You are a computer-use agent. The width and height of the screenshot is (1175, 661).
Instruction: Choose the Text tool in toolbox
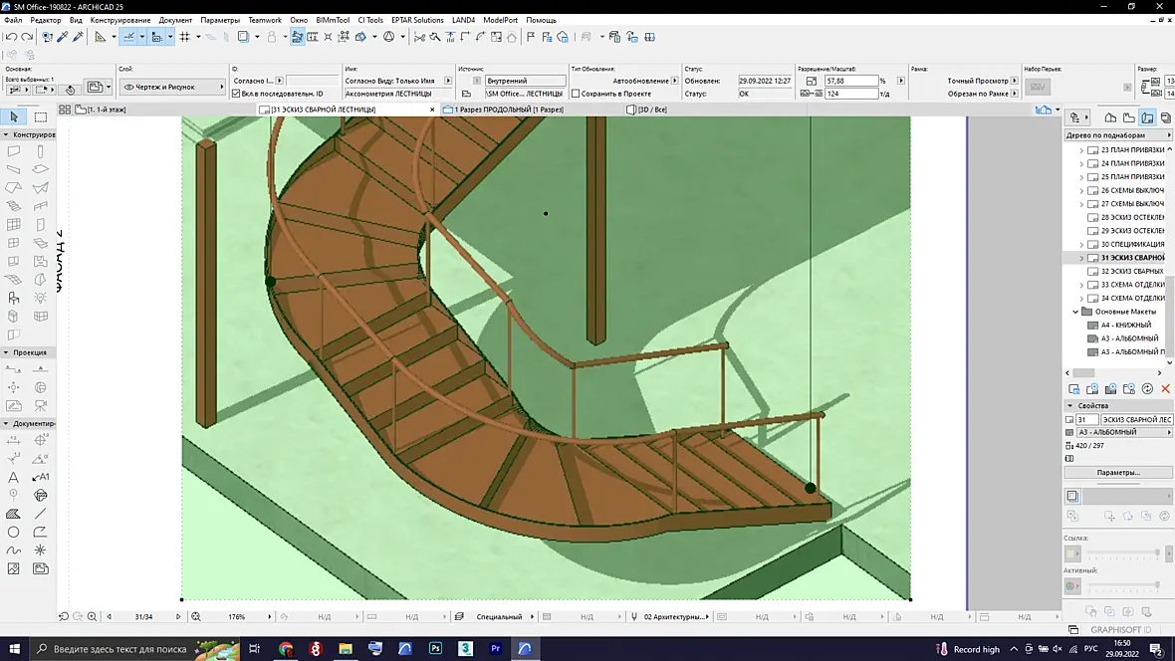click(x=14, y=477)
